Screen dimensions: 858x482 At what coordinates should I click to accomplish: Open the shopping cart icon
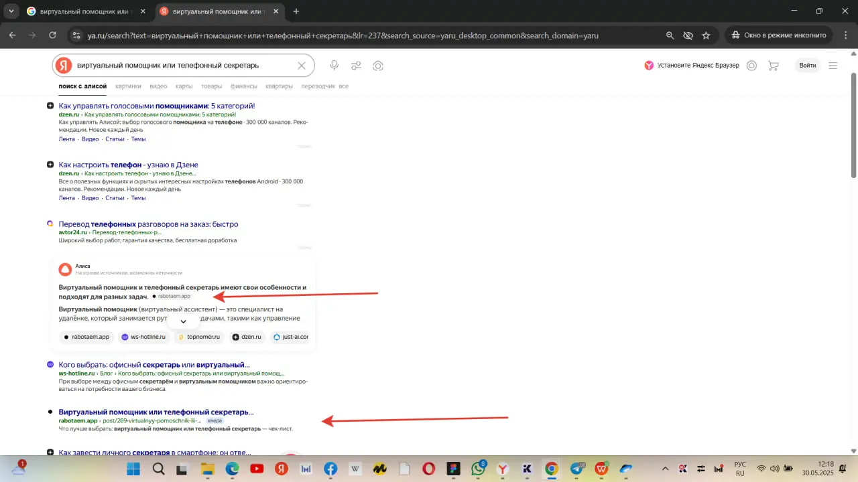point(773,66)
